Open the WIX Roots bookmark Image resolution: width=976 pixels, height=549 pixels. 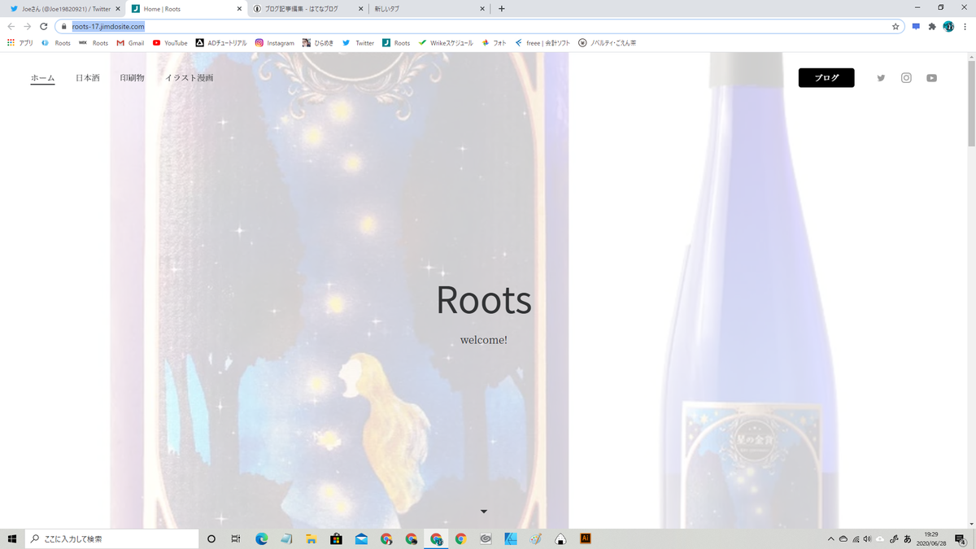[94, 43]
